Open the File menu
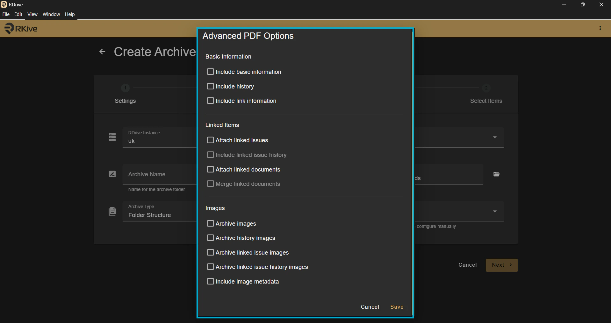This screenshot has height=323, width=611. coord(6,14)
